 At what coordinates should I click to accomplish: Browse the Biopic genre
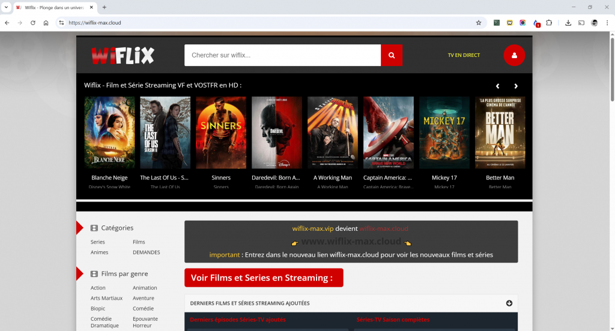click(x=98, y=309)
